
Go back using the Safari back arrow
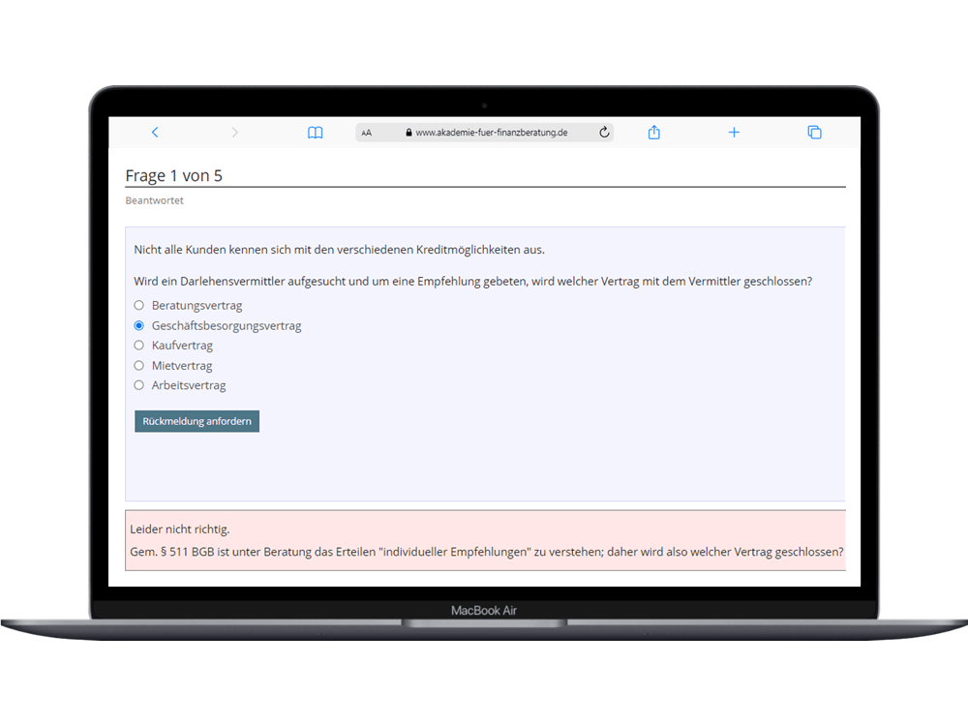tap(155, 133)
